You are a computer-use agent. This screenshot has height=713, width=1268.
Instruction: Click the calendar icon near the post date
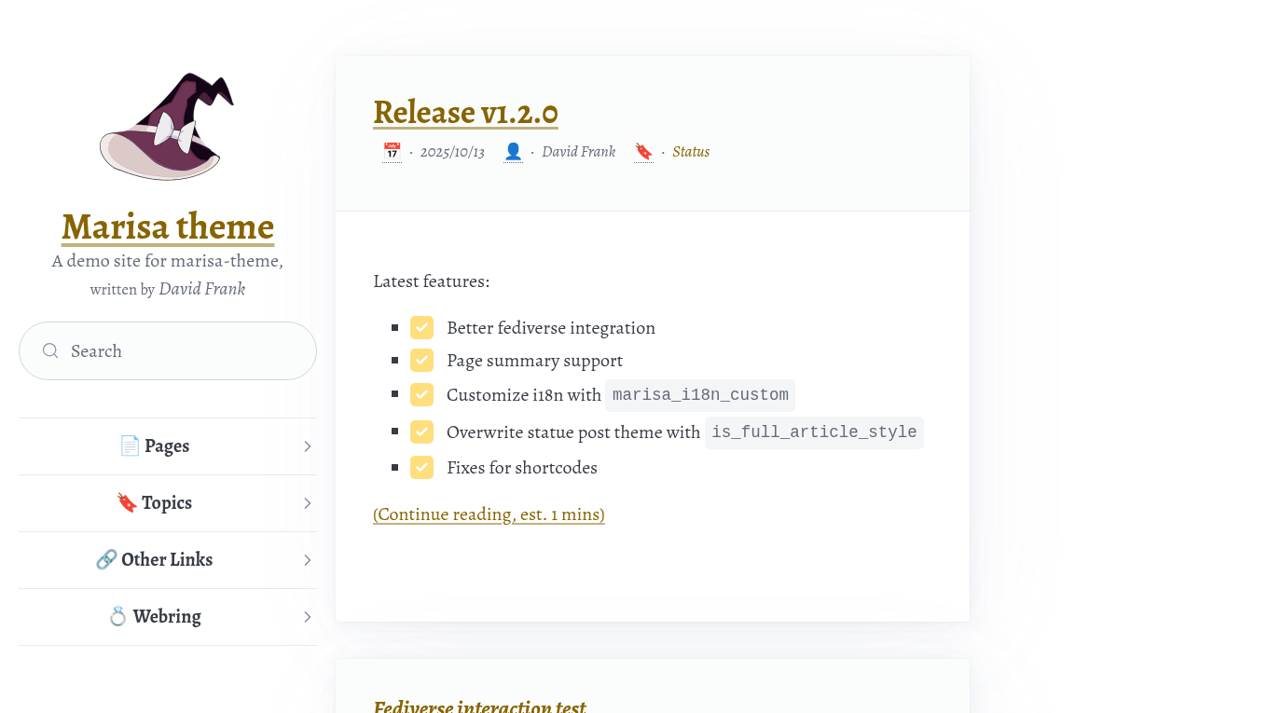392,151
